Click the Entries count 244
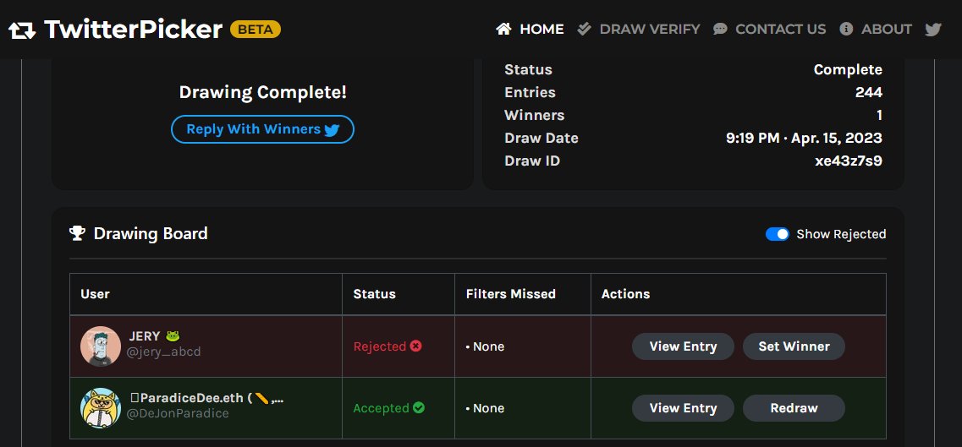962x447 pixels. pyautogui.click(x=869, y=92)
